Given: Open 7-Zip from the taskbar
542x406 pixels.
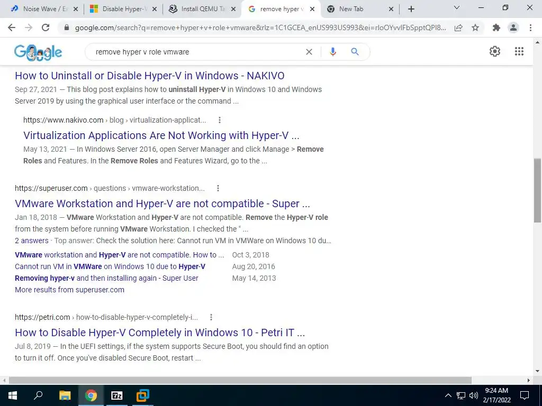Looking at the screenshot, I should (117, 395).
